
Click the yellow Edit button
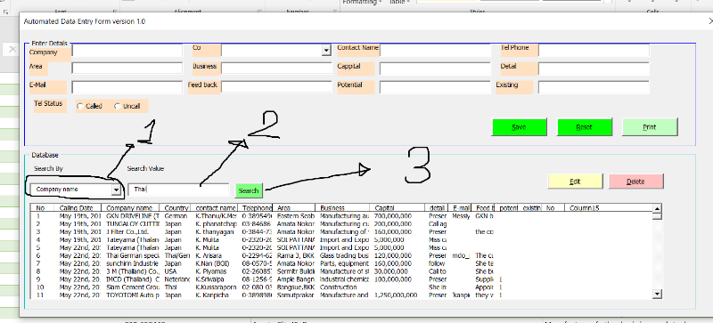coord(575,182)
